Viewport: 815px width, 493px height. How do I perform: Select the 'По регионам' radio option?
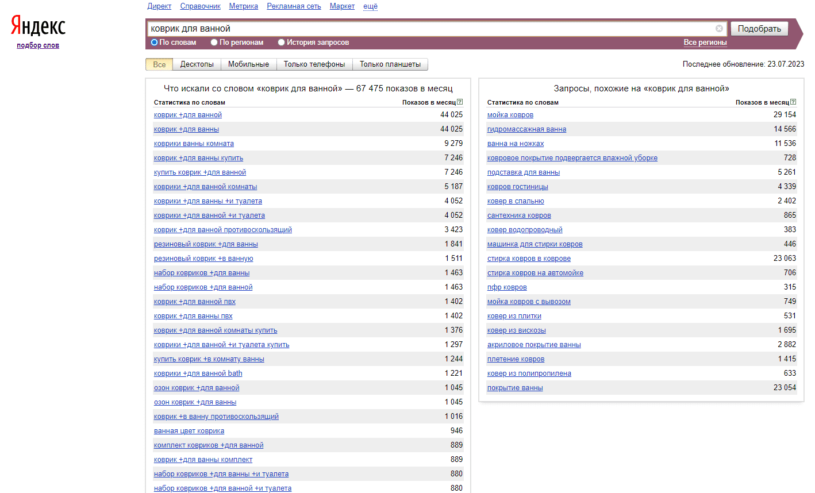tap(214, 43)
